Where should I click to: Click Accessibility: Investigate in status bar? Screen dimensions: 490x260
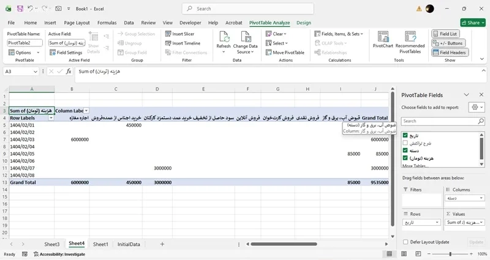(59, 254)
